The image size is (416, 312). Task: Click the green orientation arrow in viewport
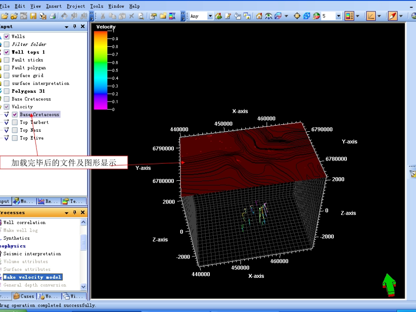coord(388,284)
